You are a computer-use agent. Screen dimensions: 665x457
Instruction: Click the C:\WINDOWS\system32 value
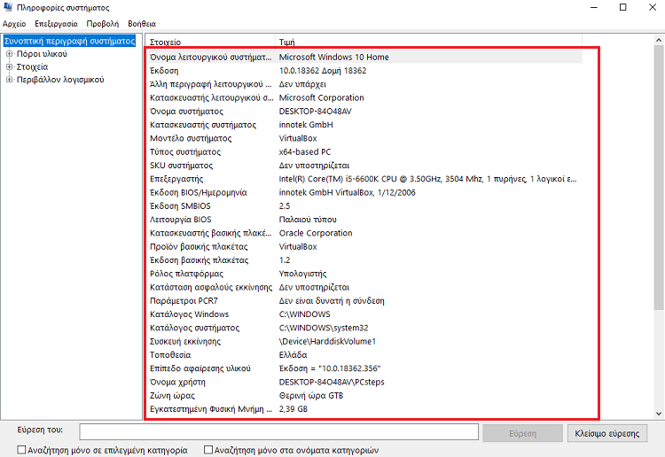point(324,328)
